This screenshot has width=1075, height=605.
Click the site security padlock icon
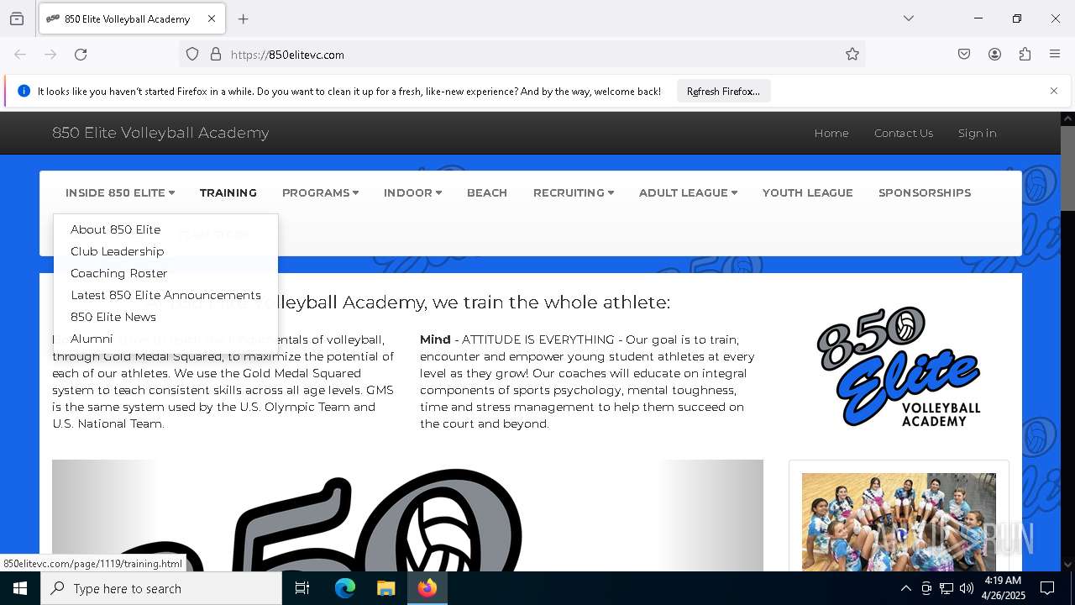(216, 55)
